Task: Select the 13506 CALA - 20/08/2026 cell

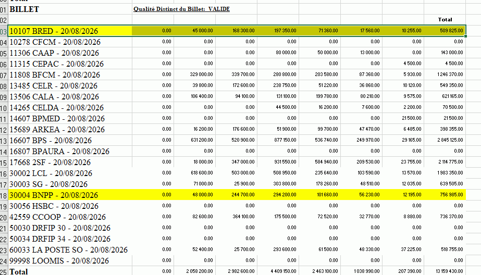Action: coord(70,96)
